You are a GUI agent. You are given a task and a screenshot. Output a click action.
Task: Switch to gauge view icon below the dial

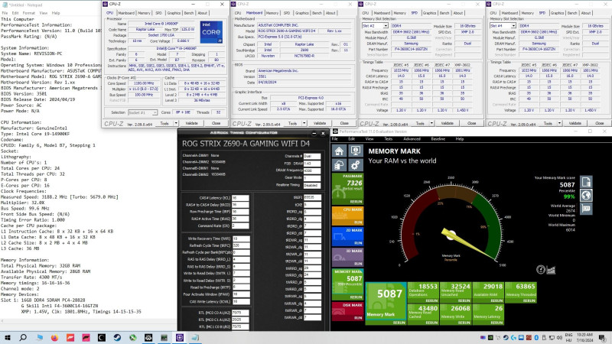click(541, 270)
